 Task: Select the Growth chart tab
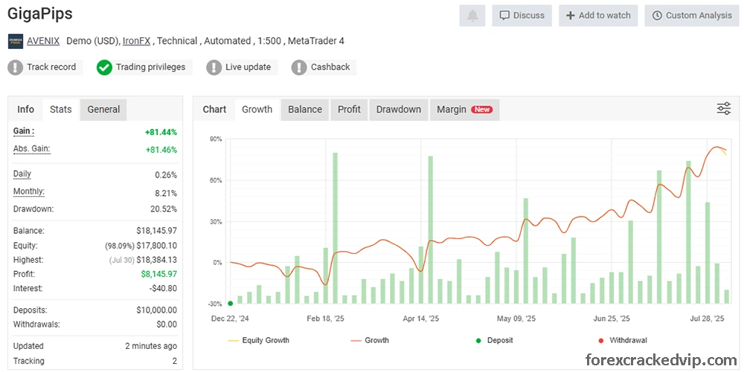coord(257,109)
